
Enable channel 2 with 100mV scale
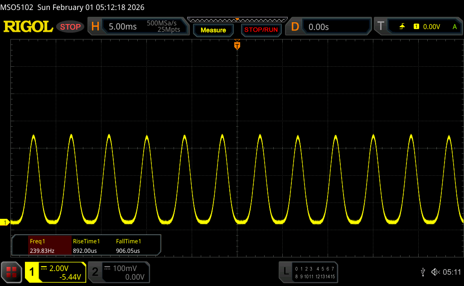coord(118,272)
